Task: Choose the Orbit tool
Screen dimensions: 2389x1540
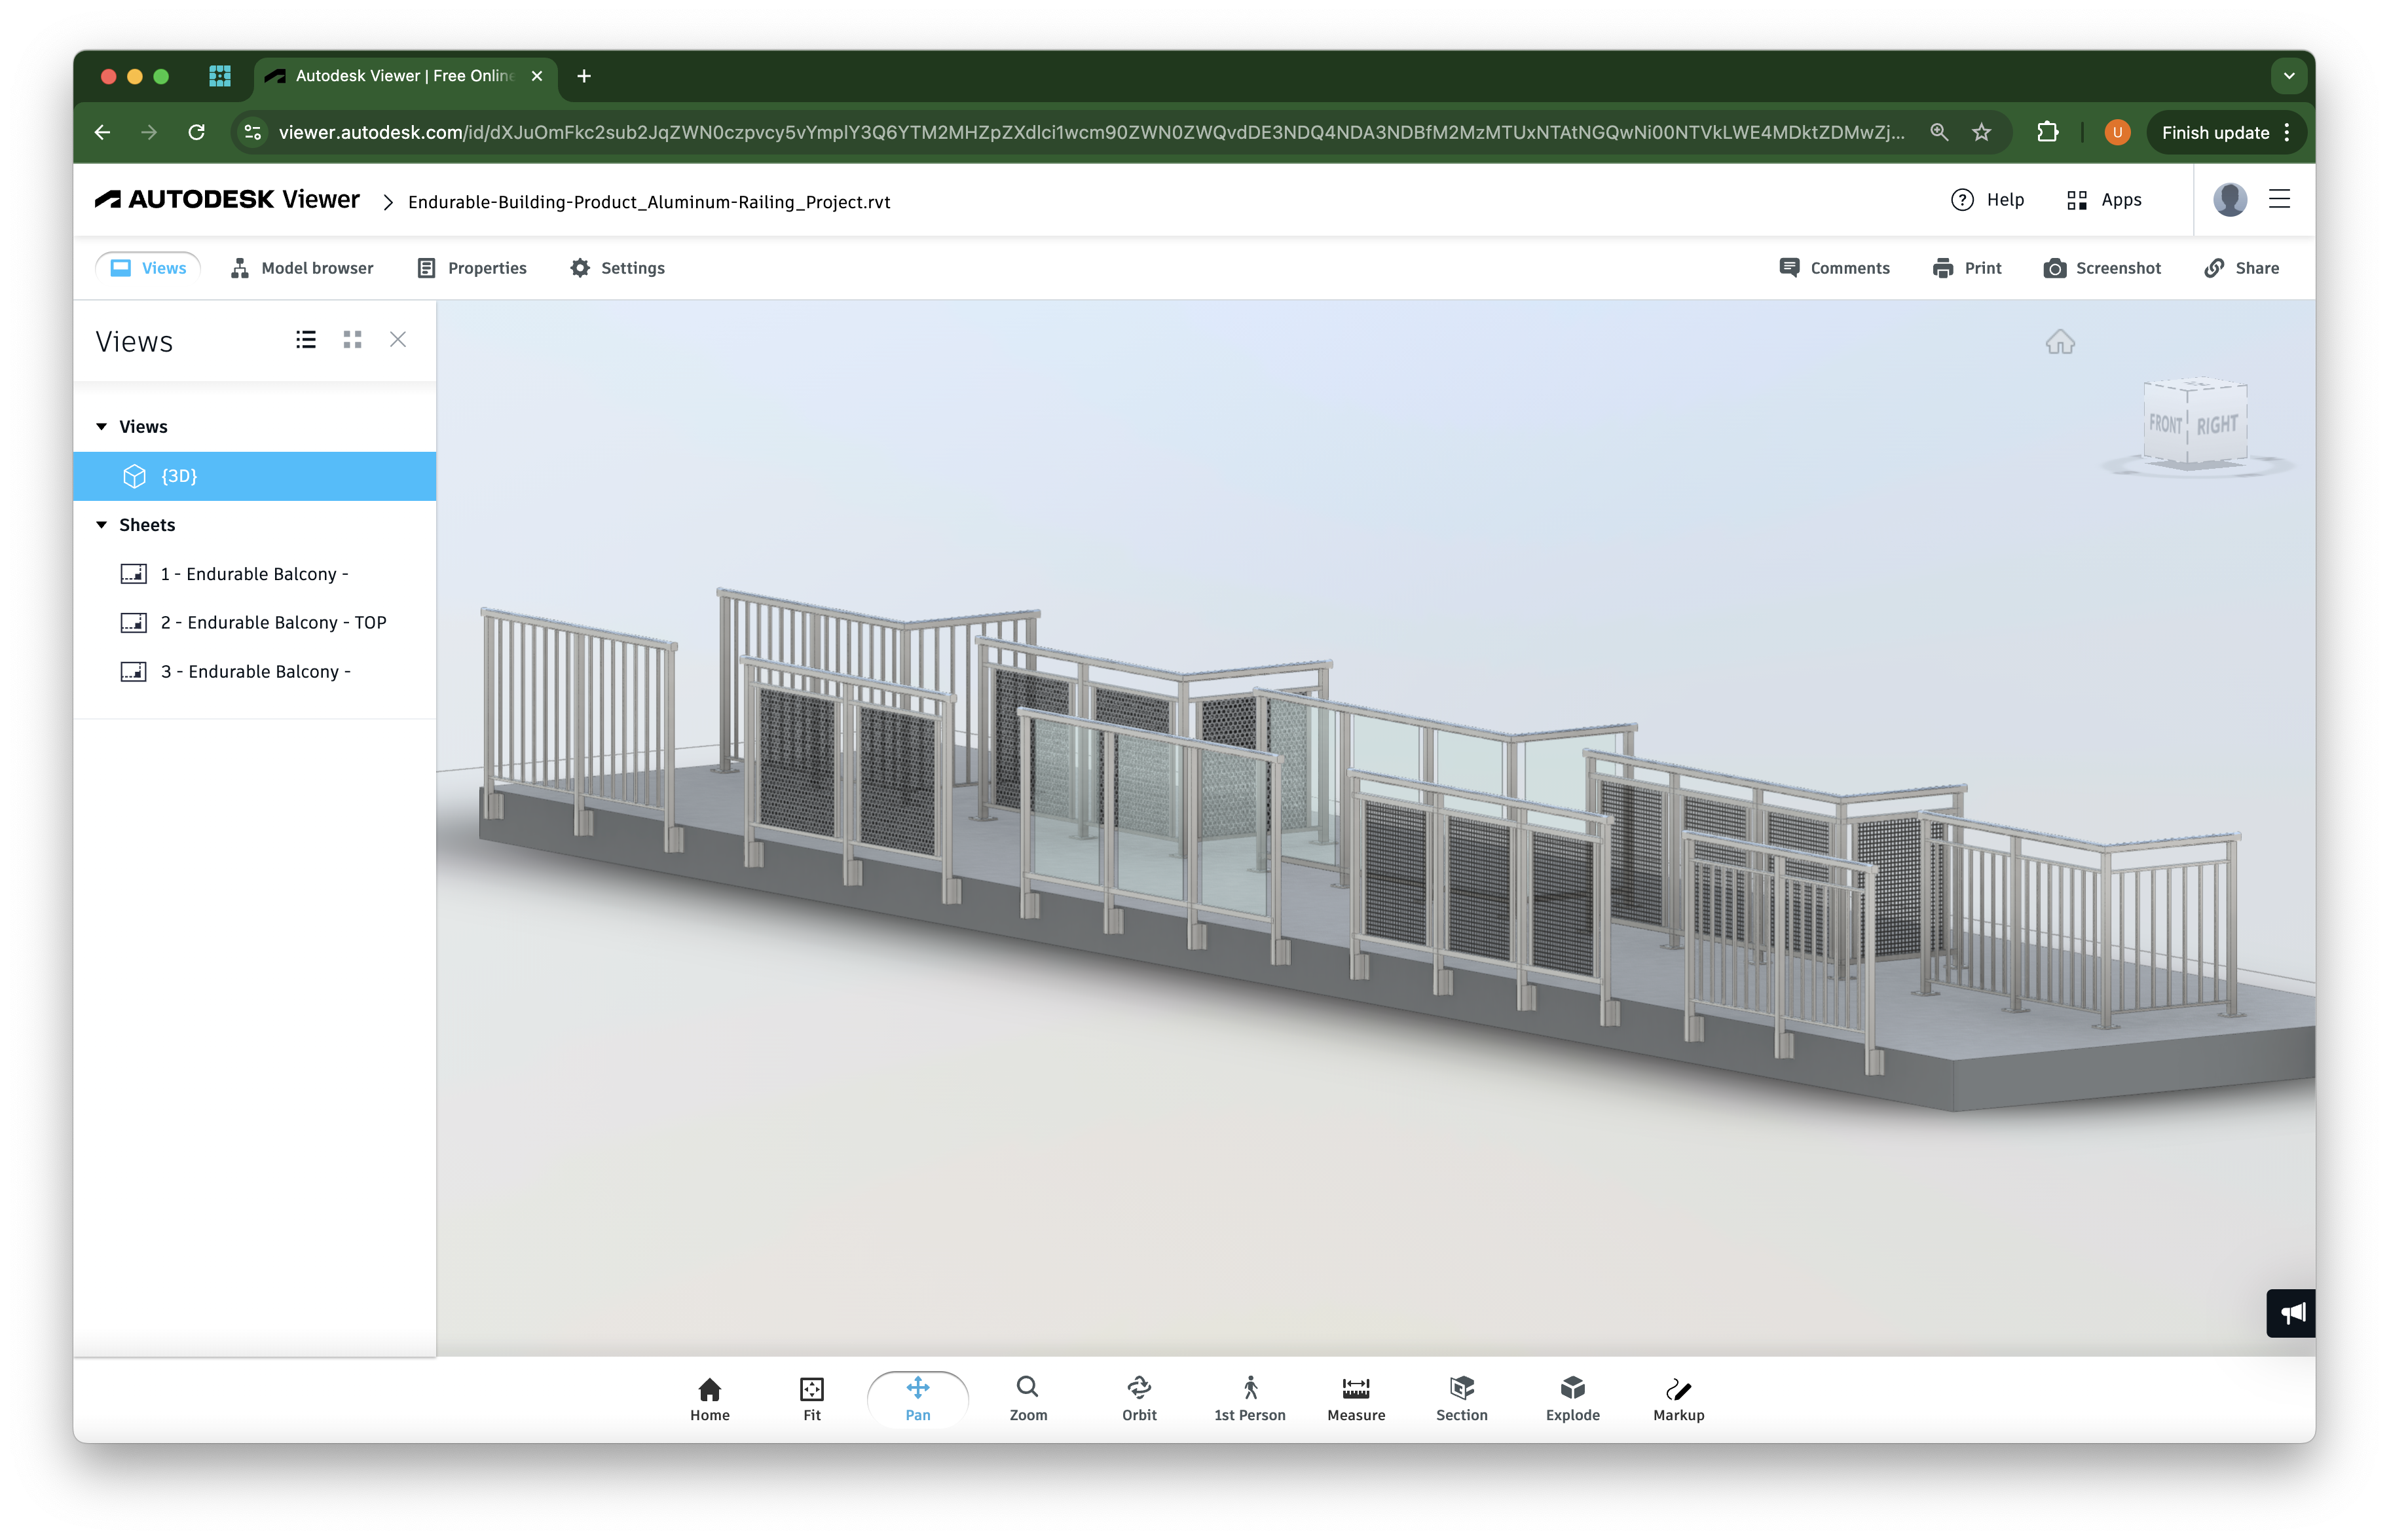Action: pos(1138,1398)
